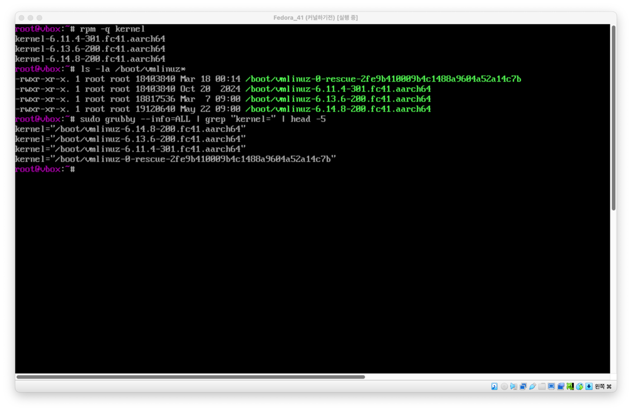Click the Fedora_41 window title text
This screenshot has height=411, width=632.
(316, 18)
